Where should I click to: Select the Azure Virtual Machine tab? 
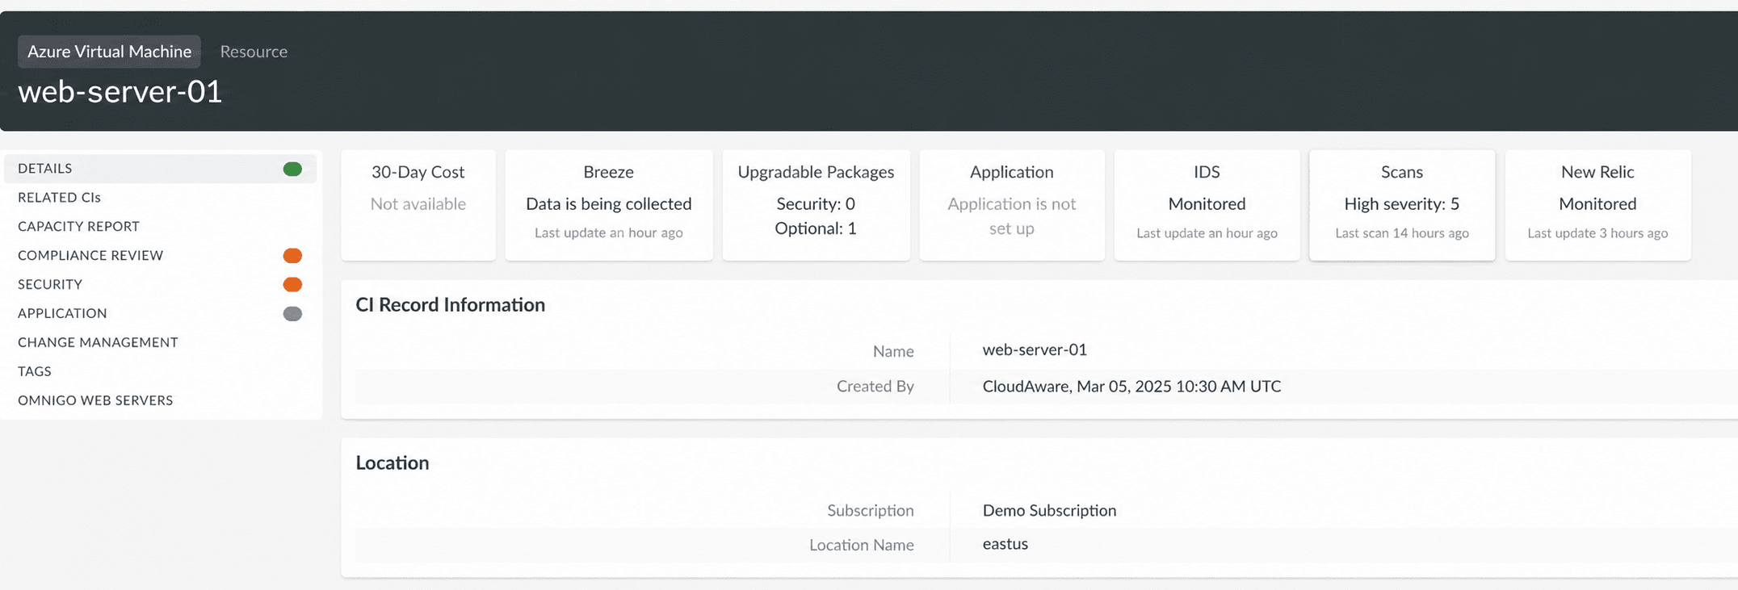point(109,52)
